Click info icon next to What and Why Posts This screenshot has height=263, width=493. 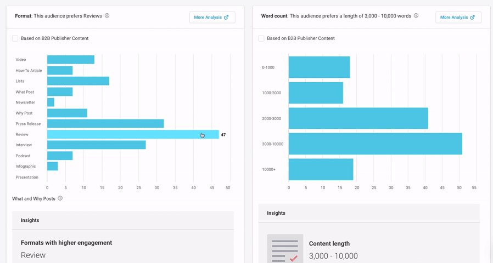point(60,198)
